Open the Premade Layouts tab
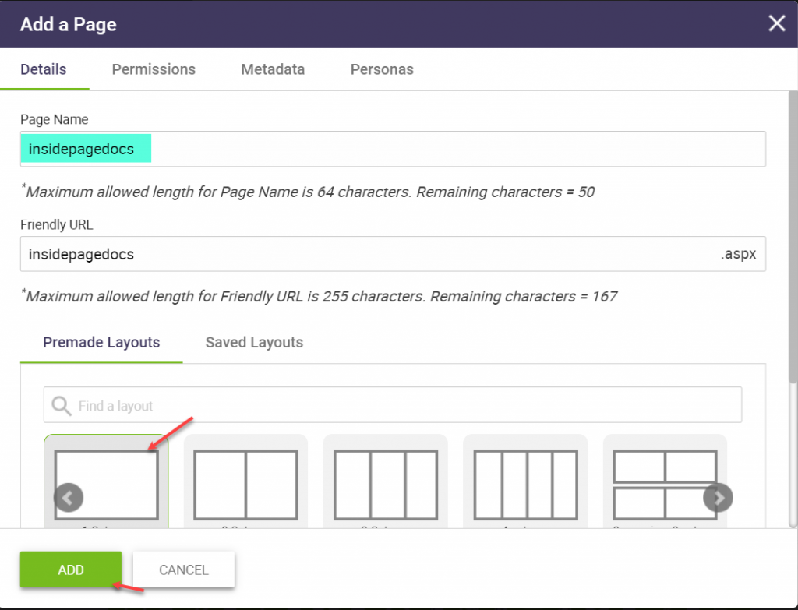This screenshot has width=798, height=610. (x=101, y=343)
